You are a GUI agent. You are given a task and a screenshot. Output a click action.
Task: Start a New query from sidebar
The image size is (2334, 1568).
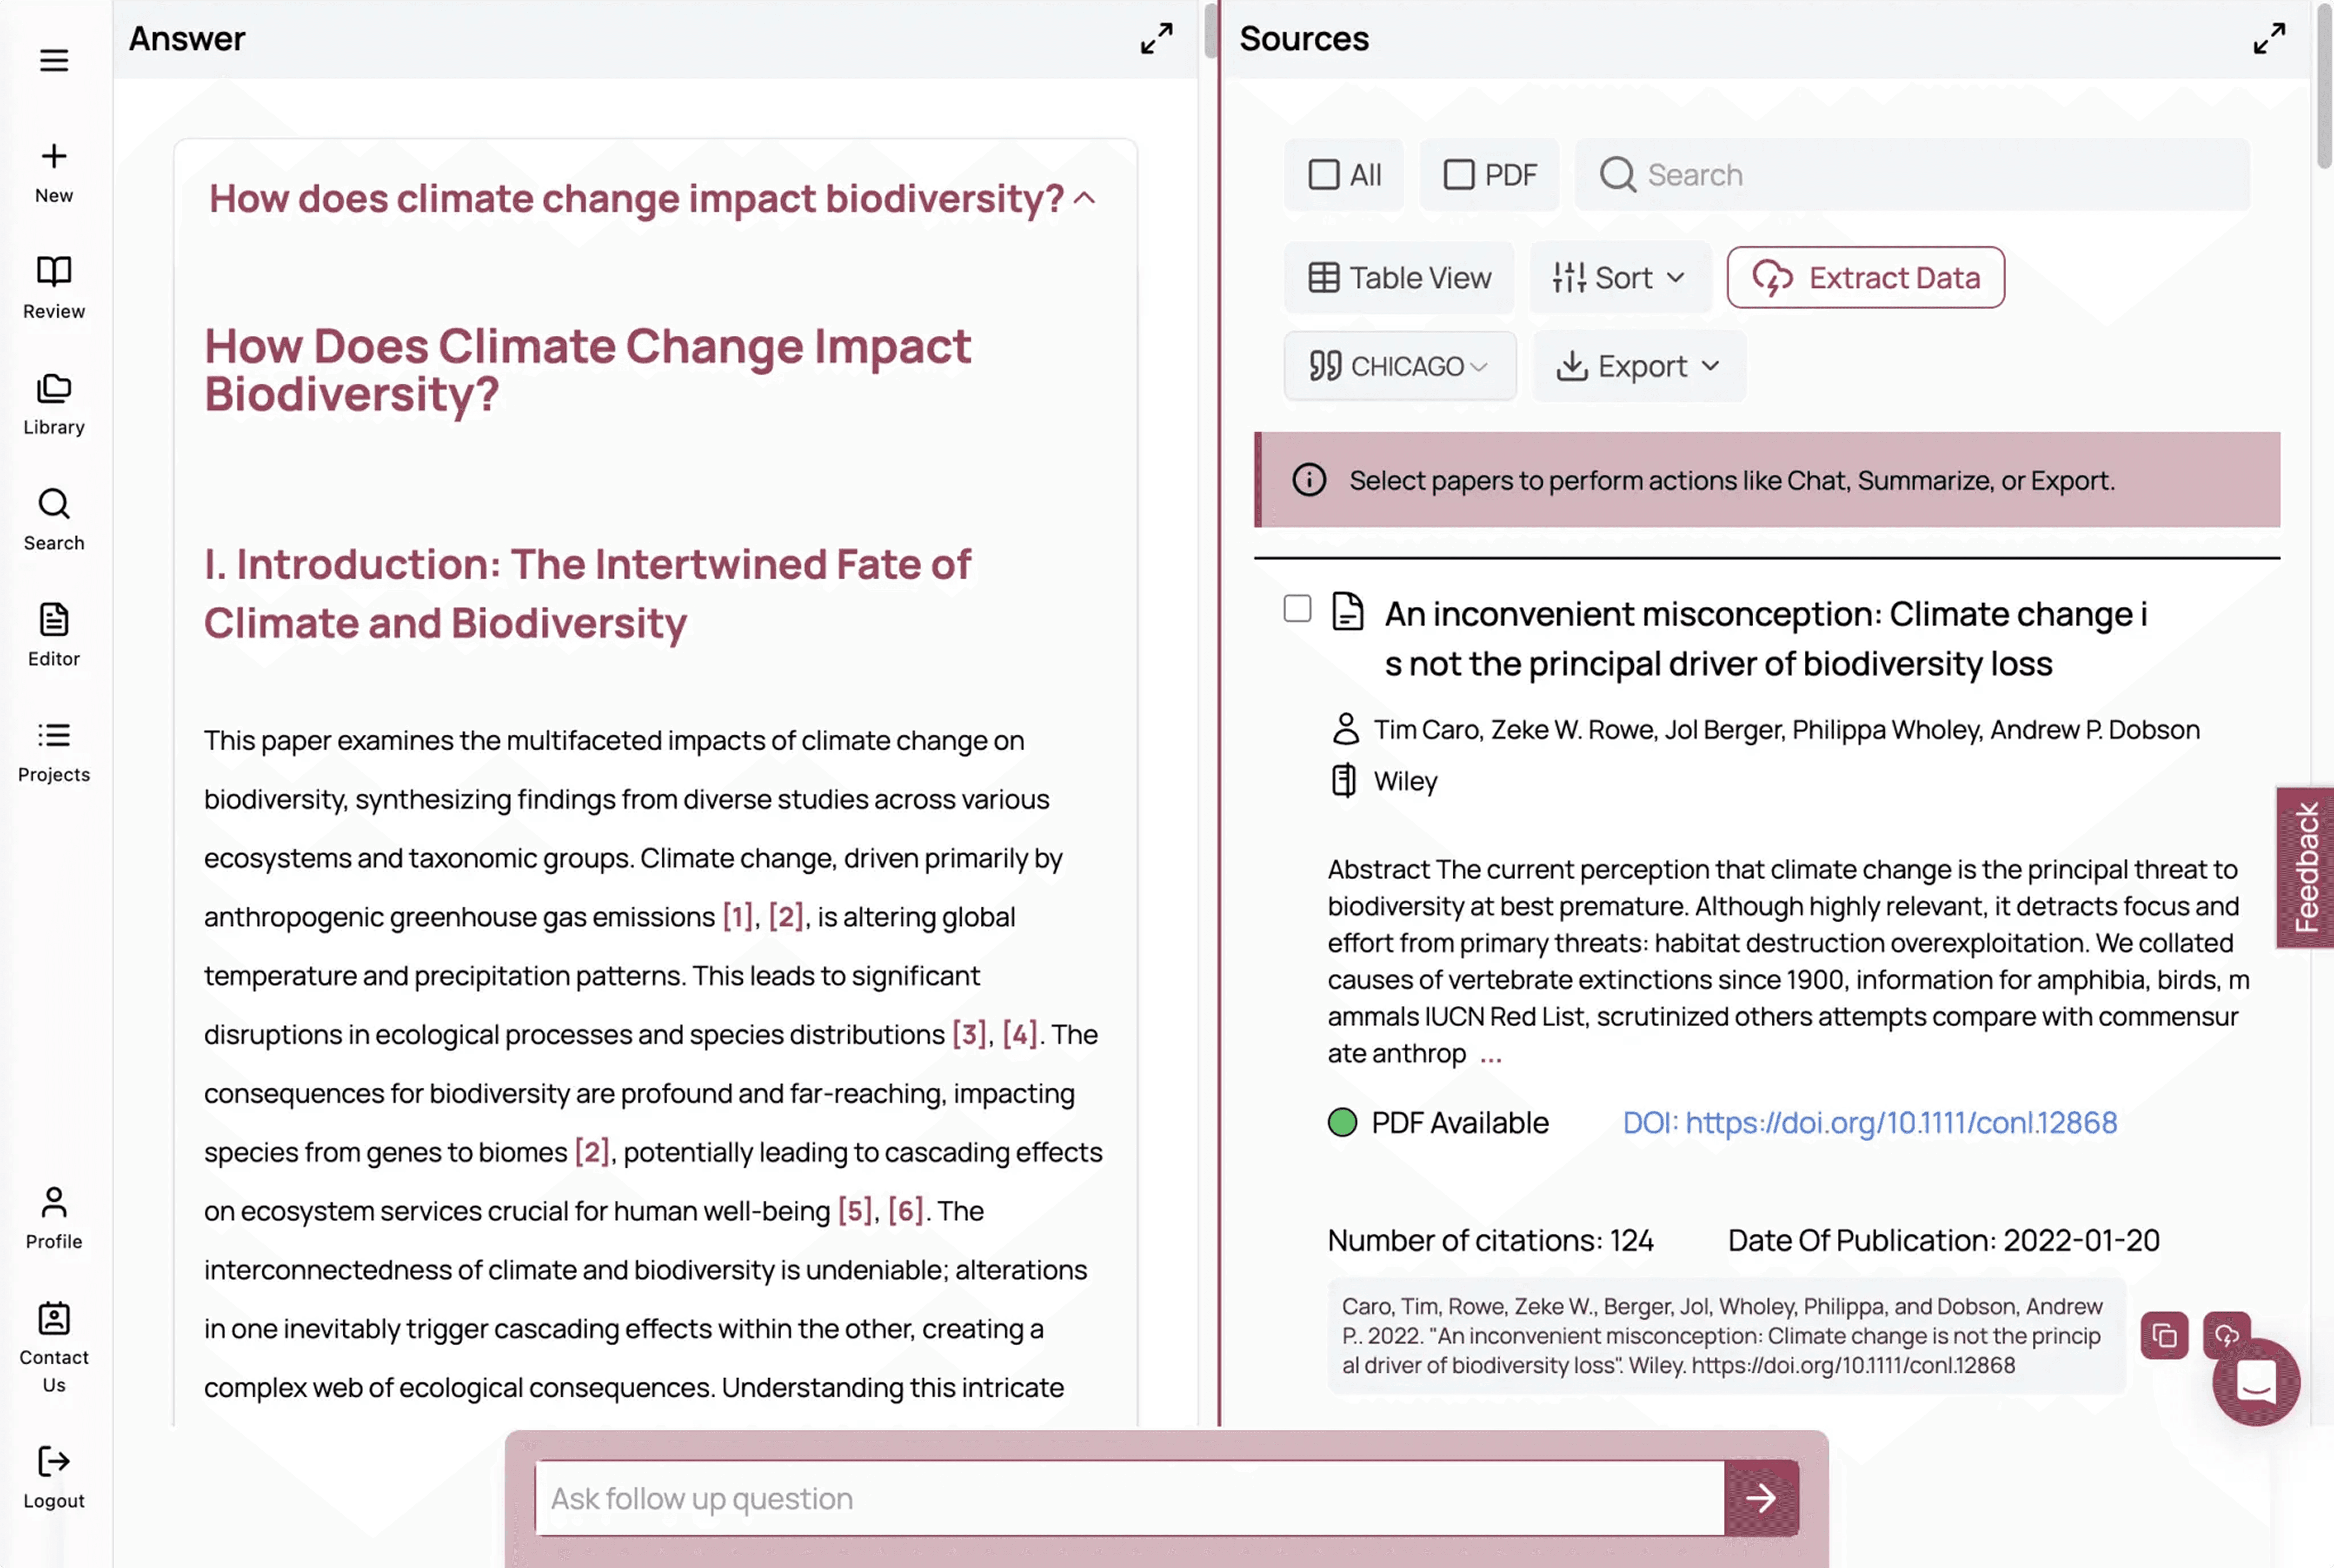(x=54, y=172)
